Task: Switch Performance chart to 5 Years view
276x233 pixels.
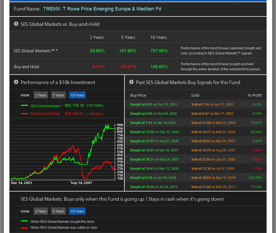Action: click(x=58, y=95)
